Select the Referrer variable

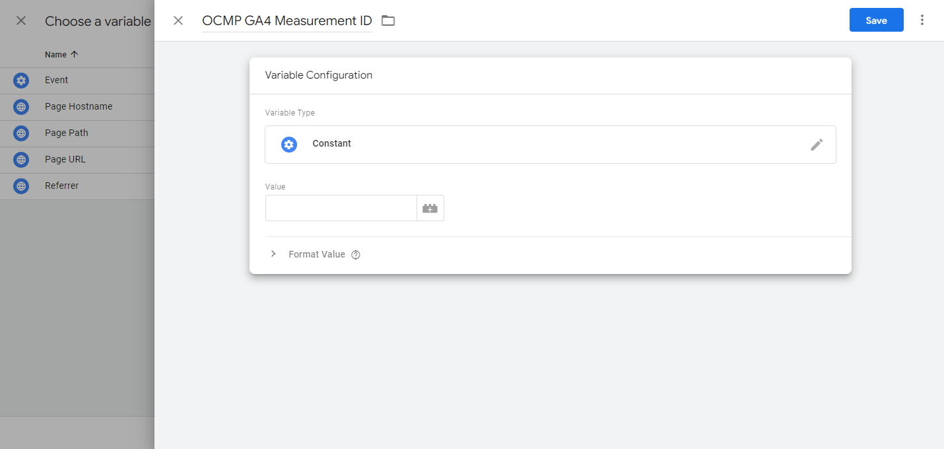pyautogui.click(x=77, y=186)
